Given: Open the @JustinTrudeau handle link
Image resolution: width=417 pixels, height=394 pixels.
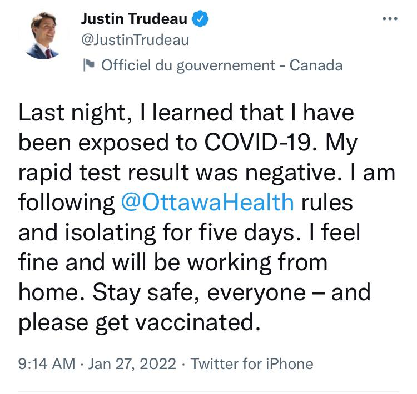Looking at the screenshot, I should [x=135, y=40].
